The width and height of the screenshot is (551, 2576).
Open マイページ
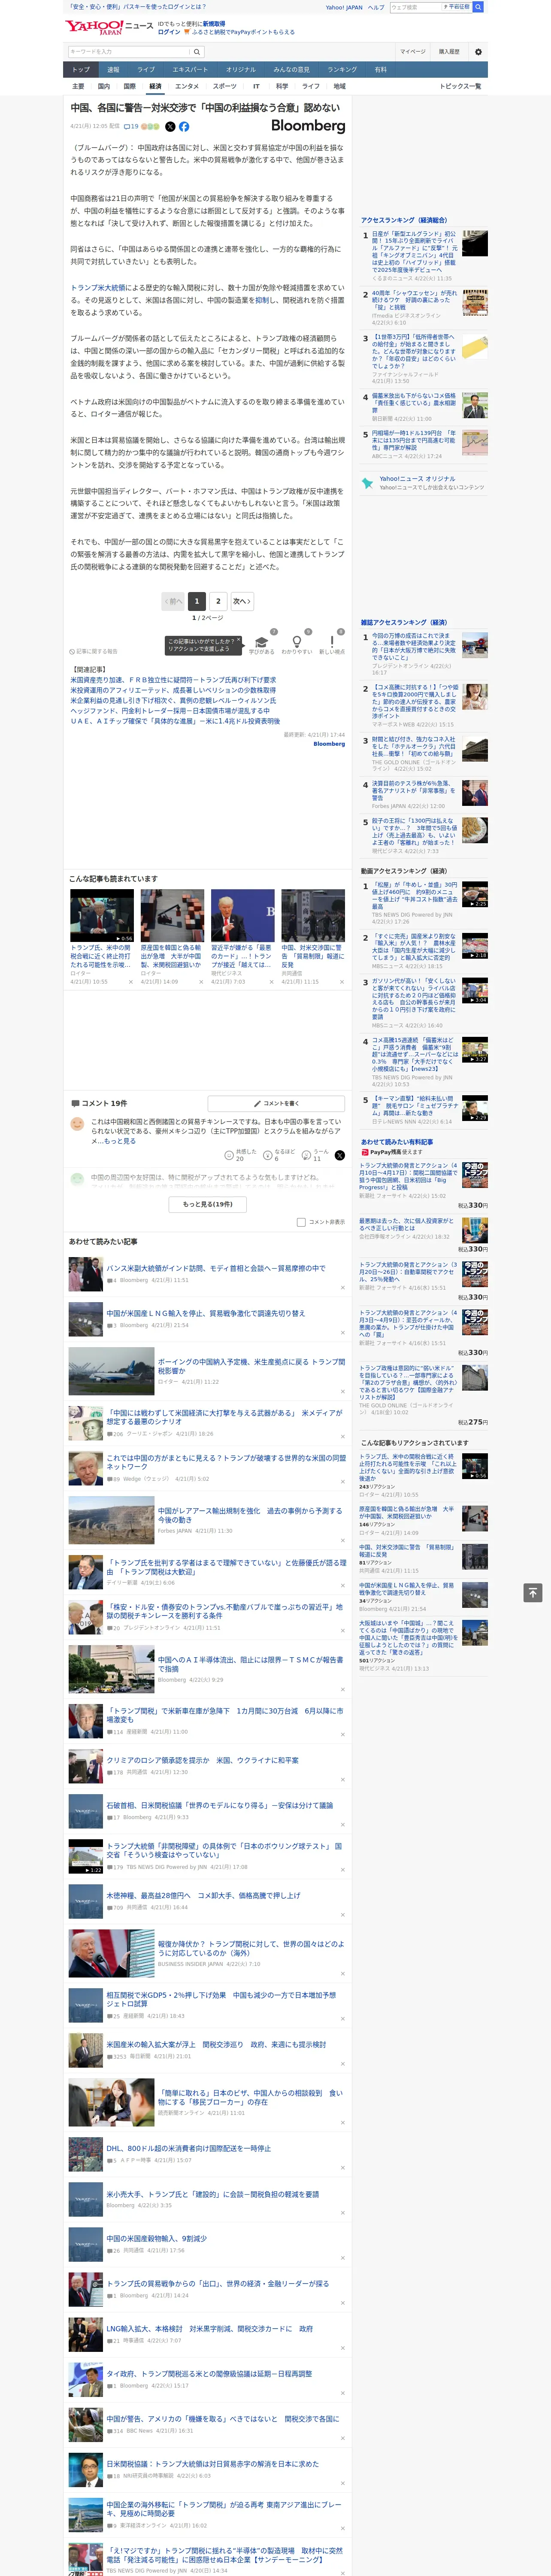pos(412,52)
